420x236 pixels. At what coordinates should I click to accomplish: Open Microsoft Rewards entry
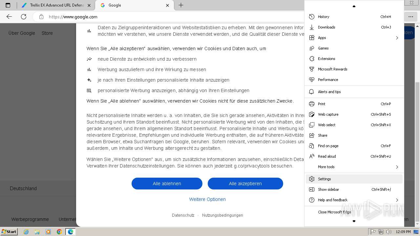click(354, 69)
